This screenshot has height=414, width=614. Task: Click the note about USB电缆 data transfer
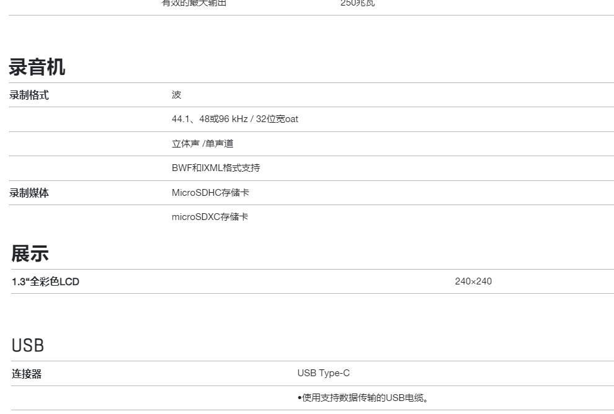click(365, 398)
